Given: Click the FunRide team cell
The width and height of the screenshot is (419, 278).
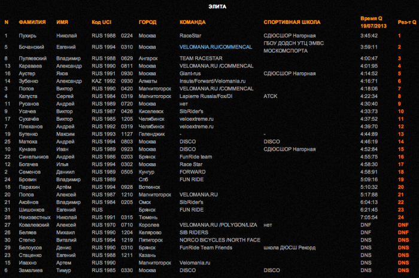Looking at the screenshot, I should tap(196, 157).
